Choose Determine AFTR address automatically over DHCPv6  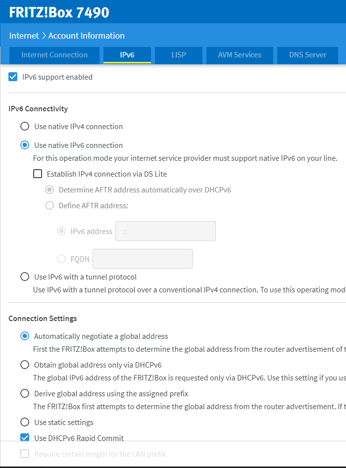49,189
